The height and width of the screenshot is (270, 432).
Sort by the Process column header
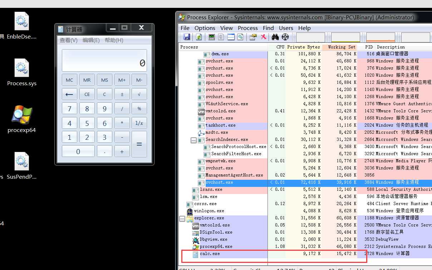pyautogui.click(x=223, y=47)
